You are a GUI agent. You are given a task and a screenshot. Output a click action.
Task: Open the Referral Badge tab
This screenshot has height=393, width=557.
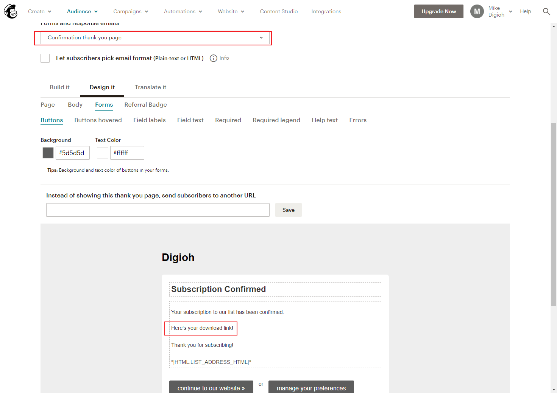tap(145, 105)
